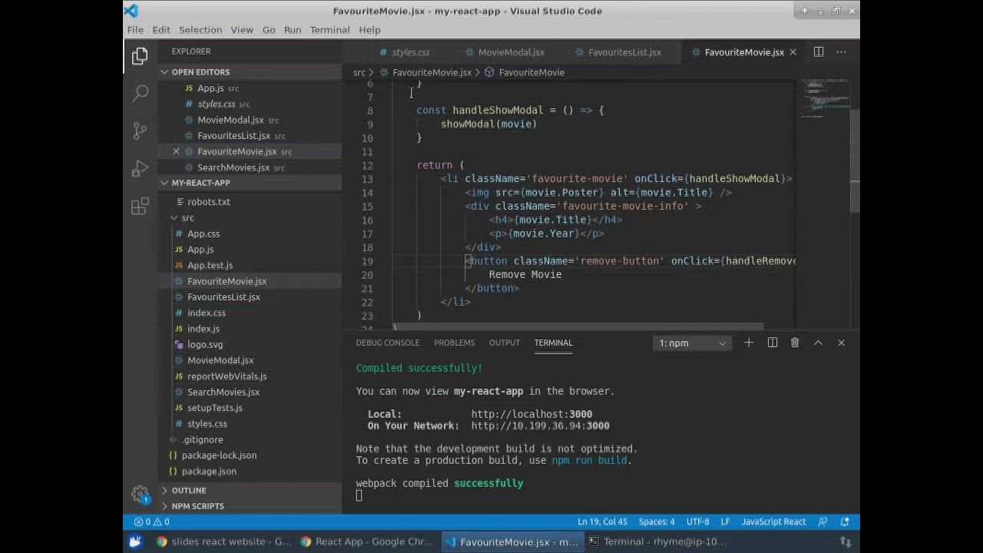
Task: Create a new terminal with plus icon
Action: [x=749, y=343]
